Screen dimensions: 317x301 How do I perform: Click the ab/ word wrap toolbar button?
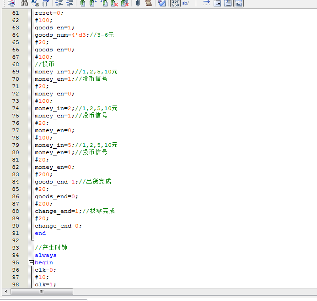[186, 3]
